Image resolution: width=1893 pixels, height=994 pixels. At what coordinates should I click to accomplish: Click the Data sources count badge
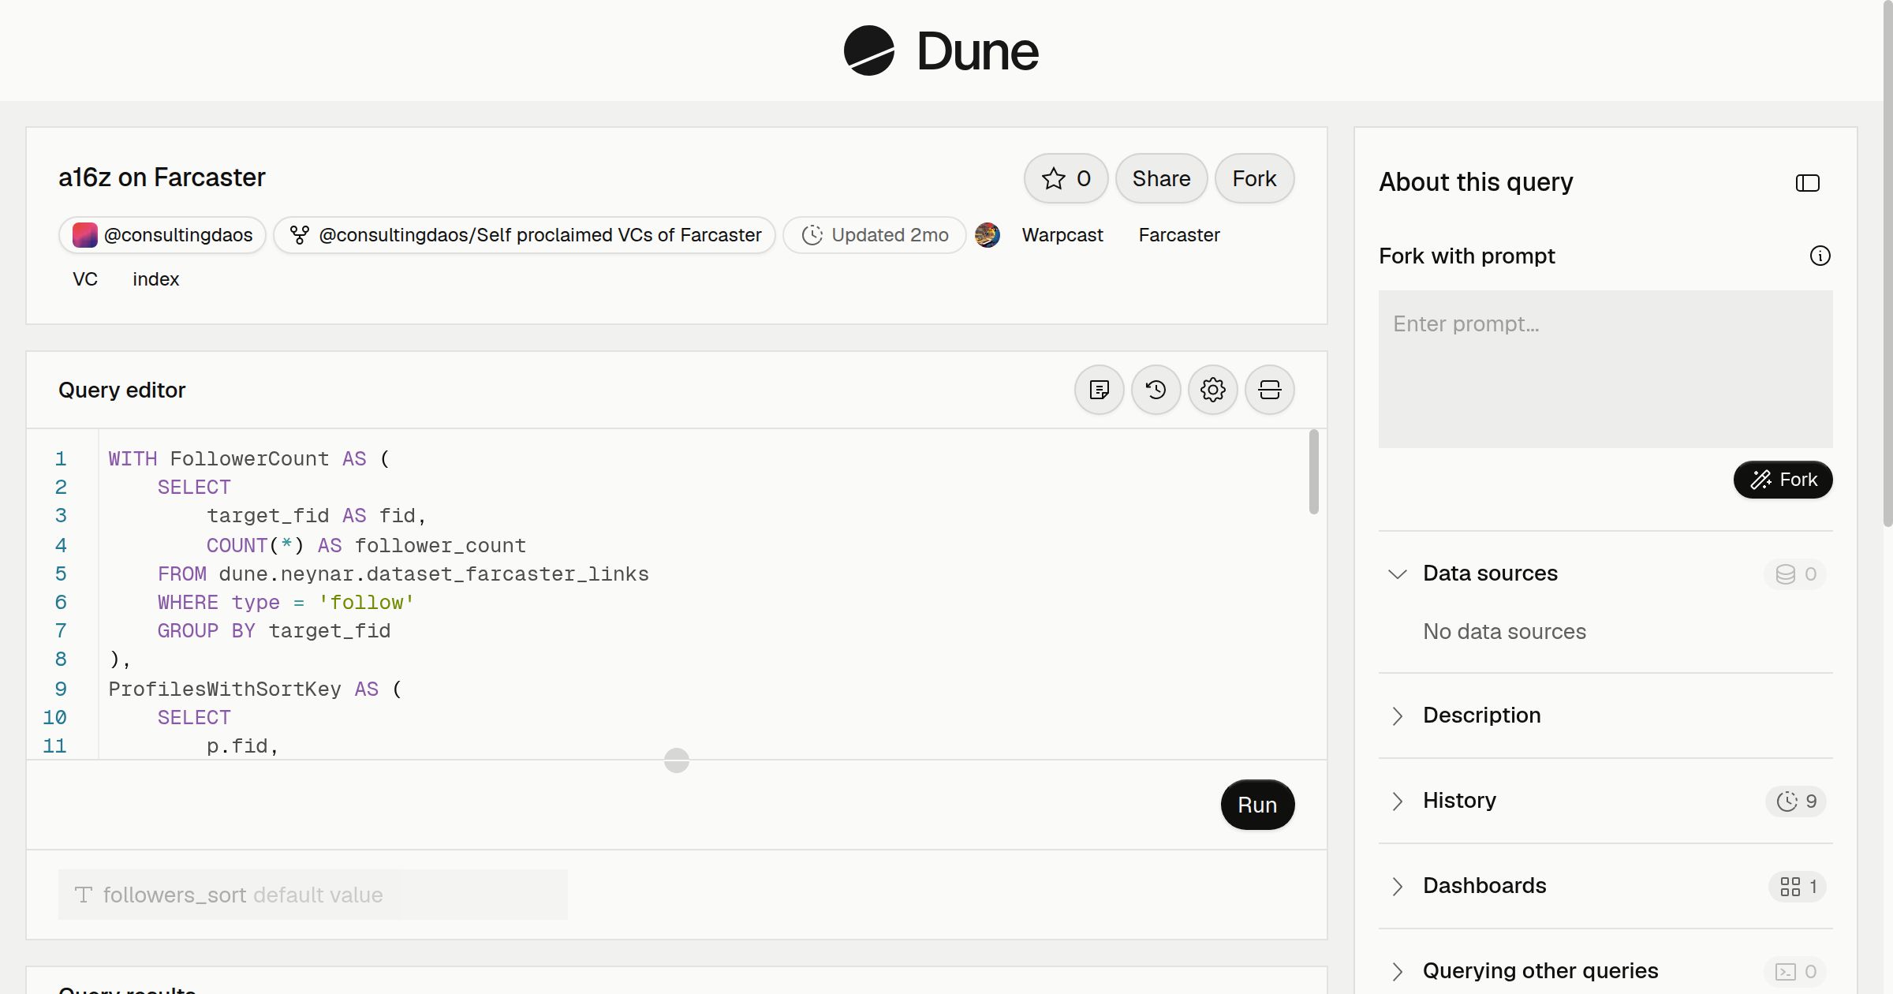[1795, 574]
